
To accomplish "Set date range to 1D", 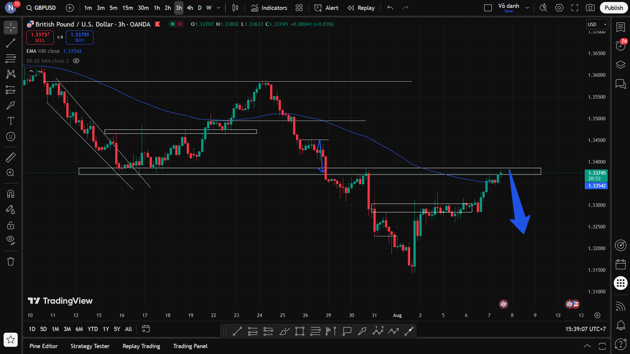I will (x=32, y=329).
